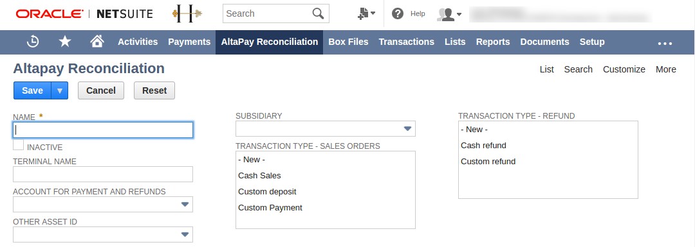The image size is (695, 247).
Task: Open the Reports menu
Action: tap(493, 42)
